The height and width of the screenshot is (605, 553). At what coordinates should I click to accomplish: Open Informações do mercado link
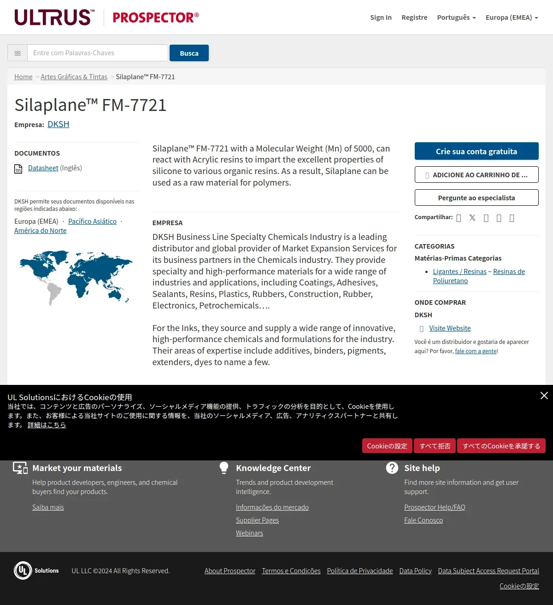tap(272, 507)
